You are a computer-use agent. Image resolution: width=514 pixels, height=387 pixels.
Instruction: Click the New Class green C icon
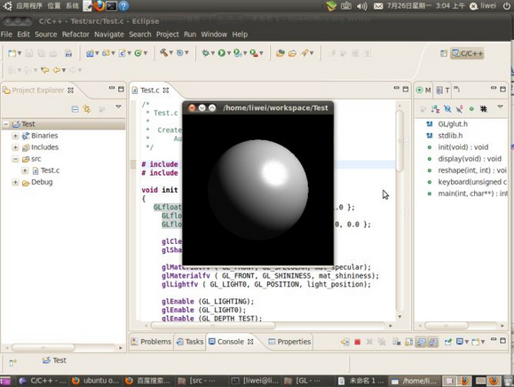click(138, 53)
